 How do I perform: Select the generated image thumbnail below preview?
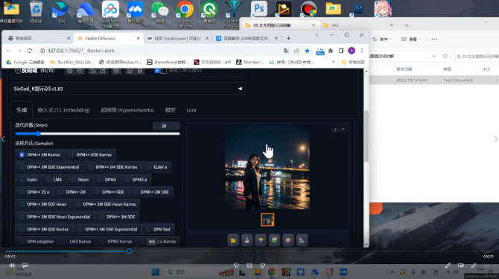pyautogui.click(x=267, y=219)
